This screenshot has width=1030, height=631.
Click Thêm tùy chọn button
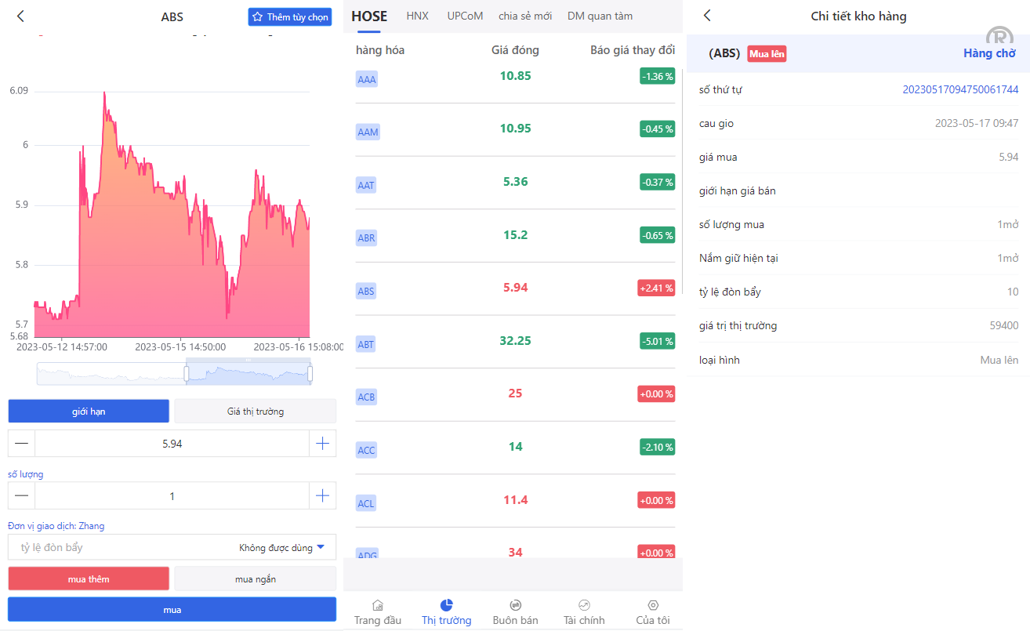tap(290, 17)
